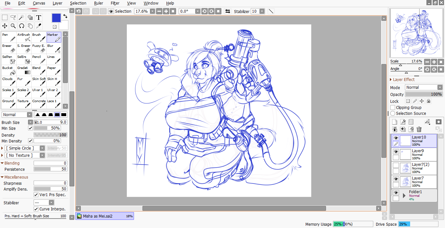
Task: Collapse the Layer Effect section
Action: (x=391, y=79)
